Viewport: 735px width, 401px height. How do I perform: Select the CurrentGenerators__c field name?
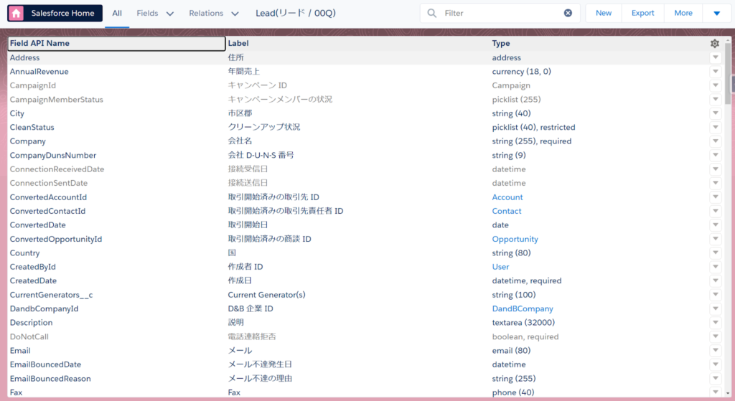coord(51,295)
